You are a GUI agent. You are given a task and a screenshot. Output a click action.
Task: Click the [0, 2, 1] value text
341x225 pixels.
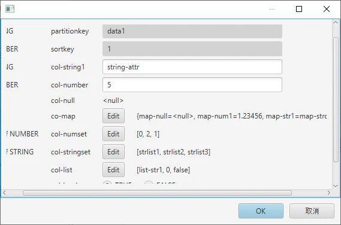[x=148, y=134]
